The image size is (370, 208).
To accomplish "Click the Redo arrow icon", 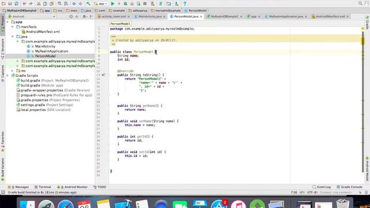I will 31,3.
